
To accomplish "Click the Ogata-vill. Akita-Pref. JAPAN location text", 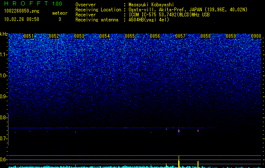I will (188, 10).
